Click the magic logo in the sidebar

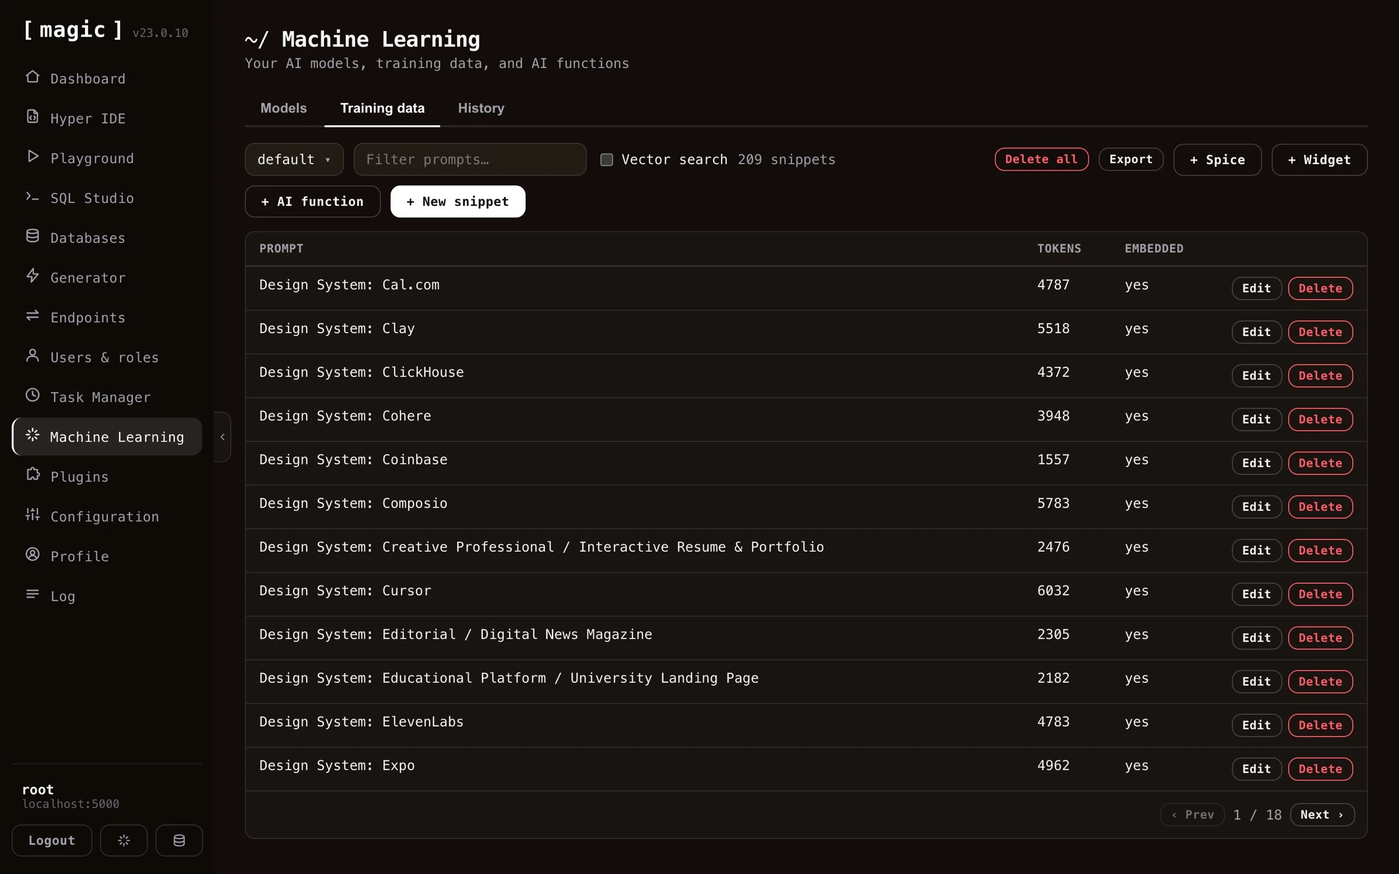pos(73,30)
